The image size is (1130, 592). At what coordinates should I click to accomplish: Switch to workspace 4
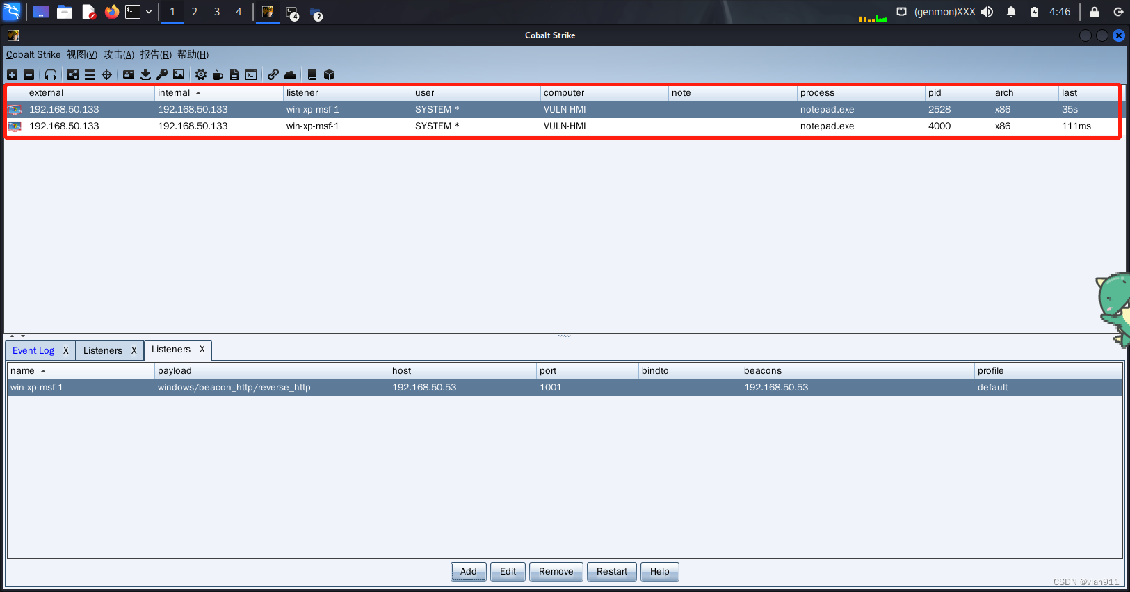pos(239,12)
